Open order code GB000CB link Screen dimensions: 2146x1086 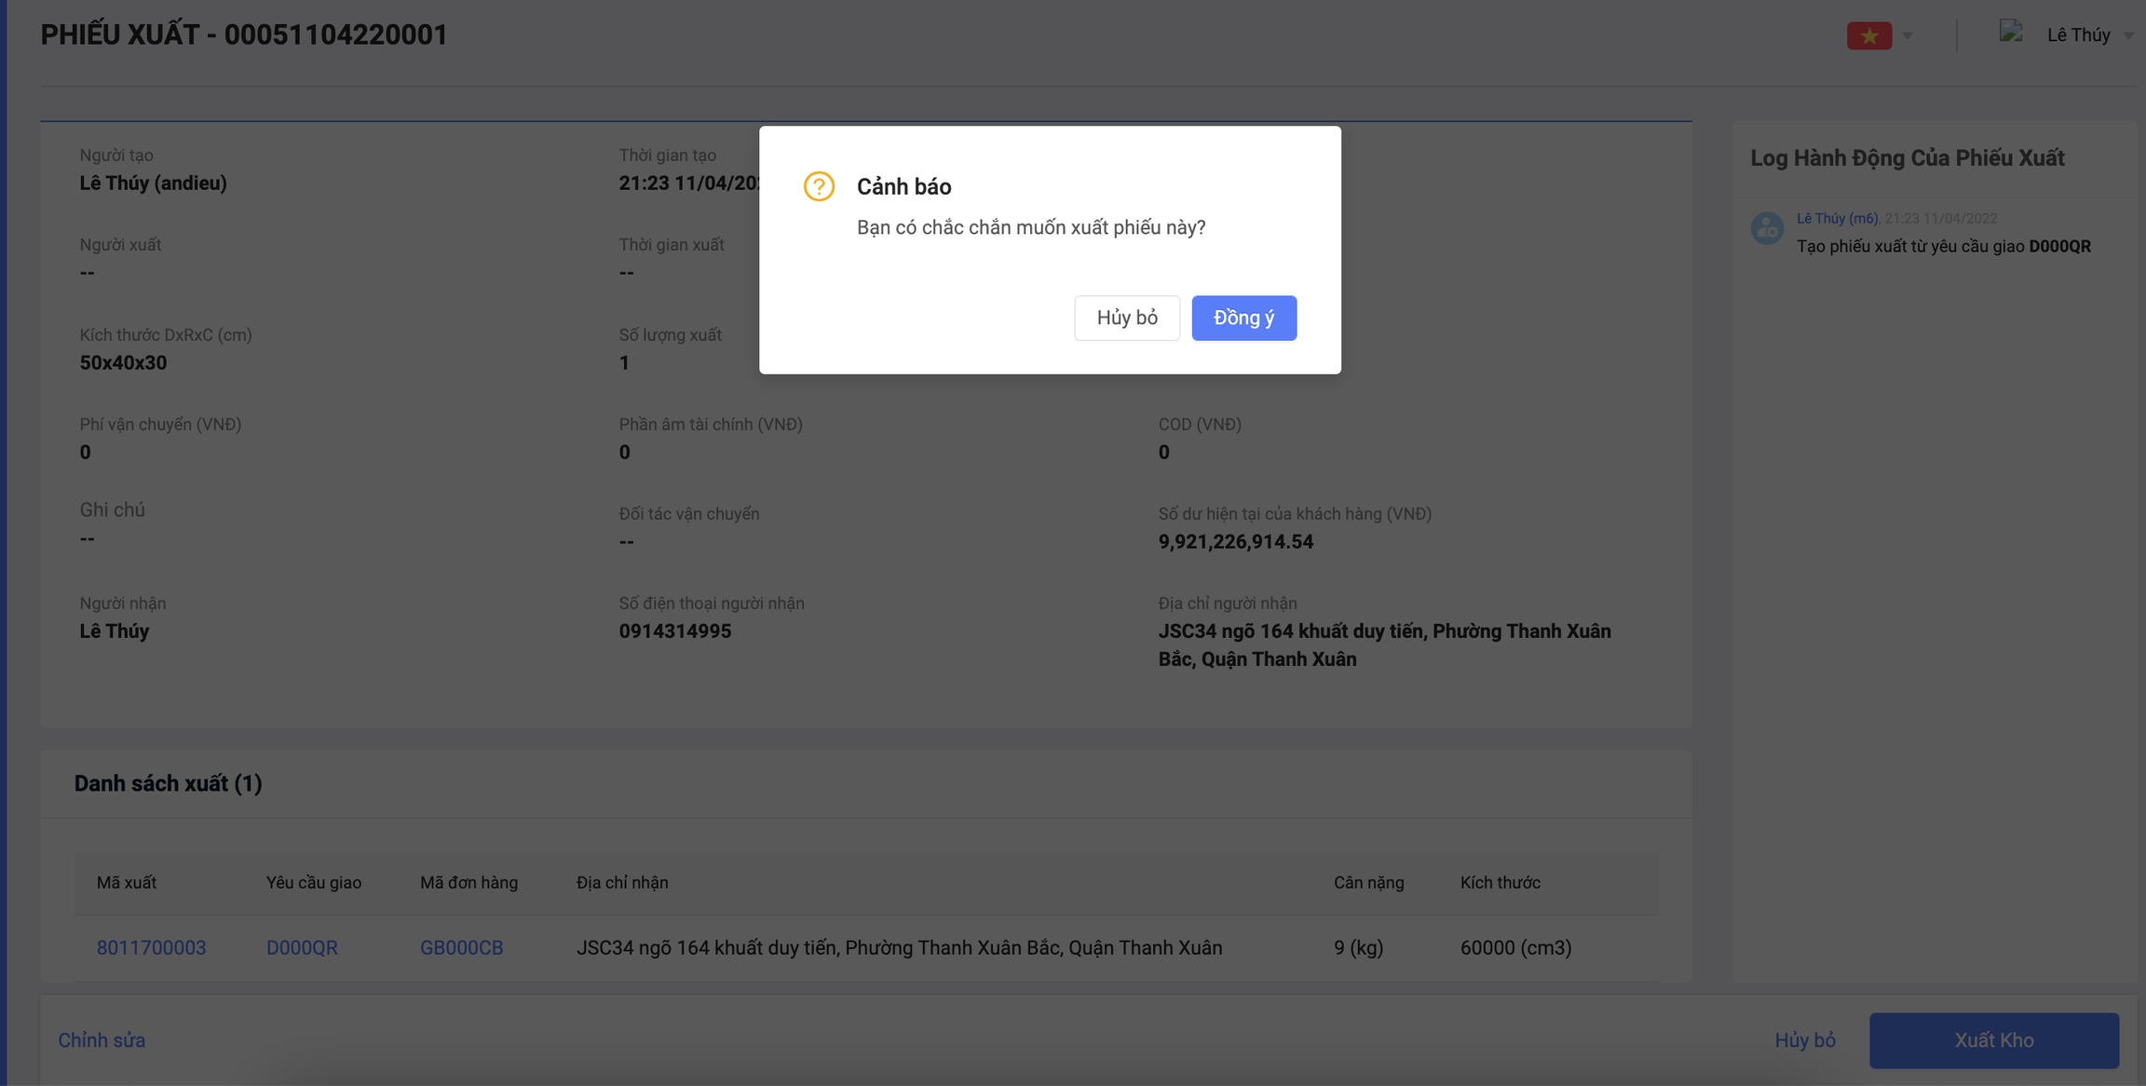click(461, 947)
